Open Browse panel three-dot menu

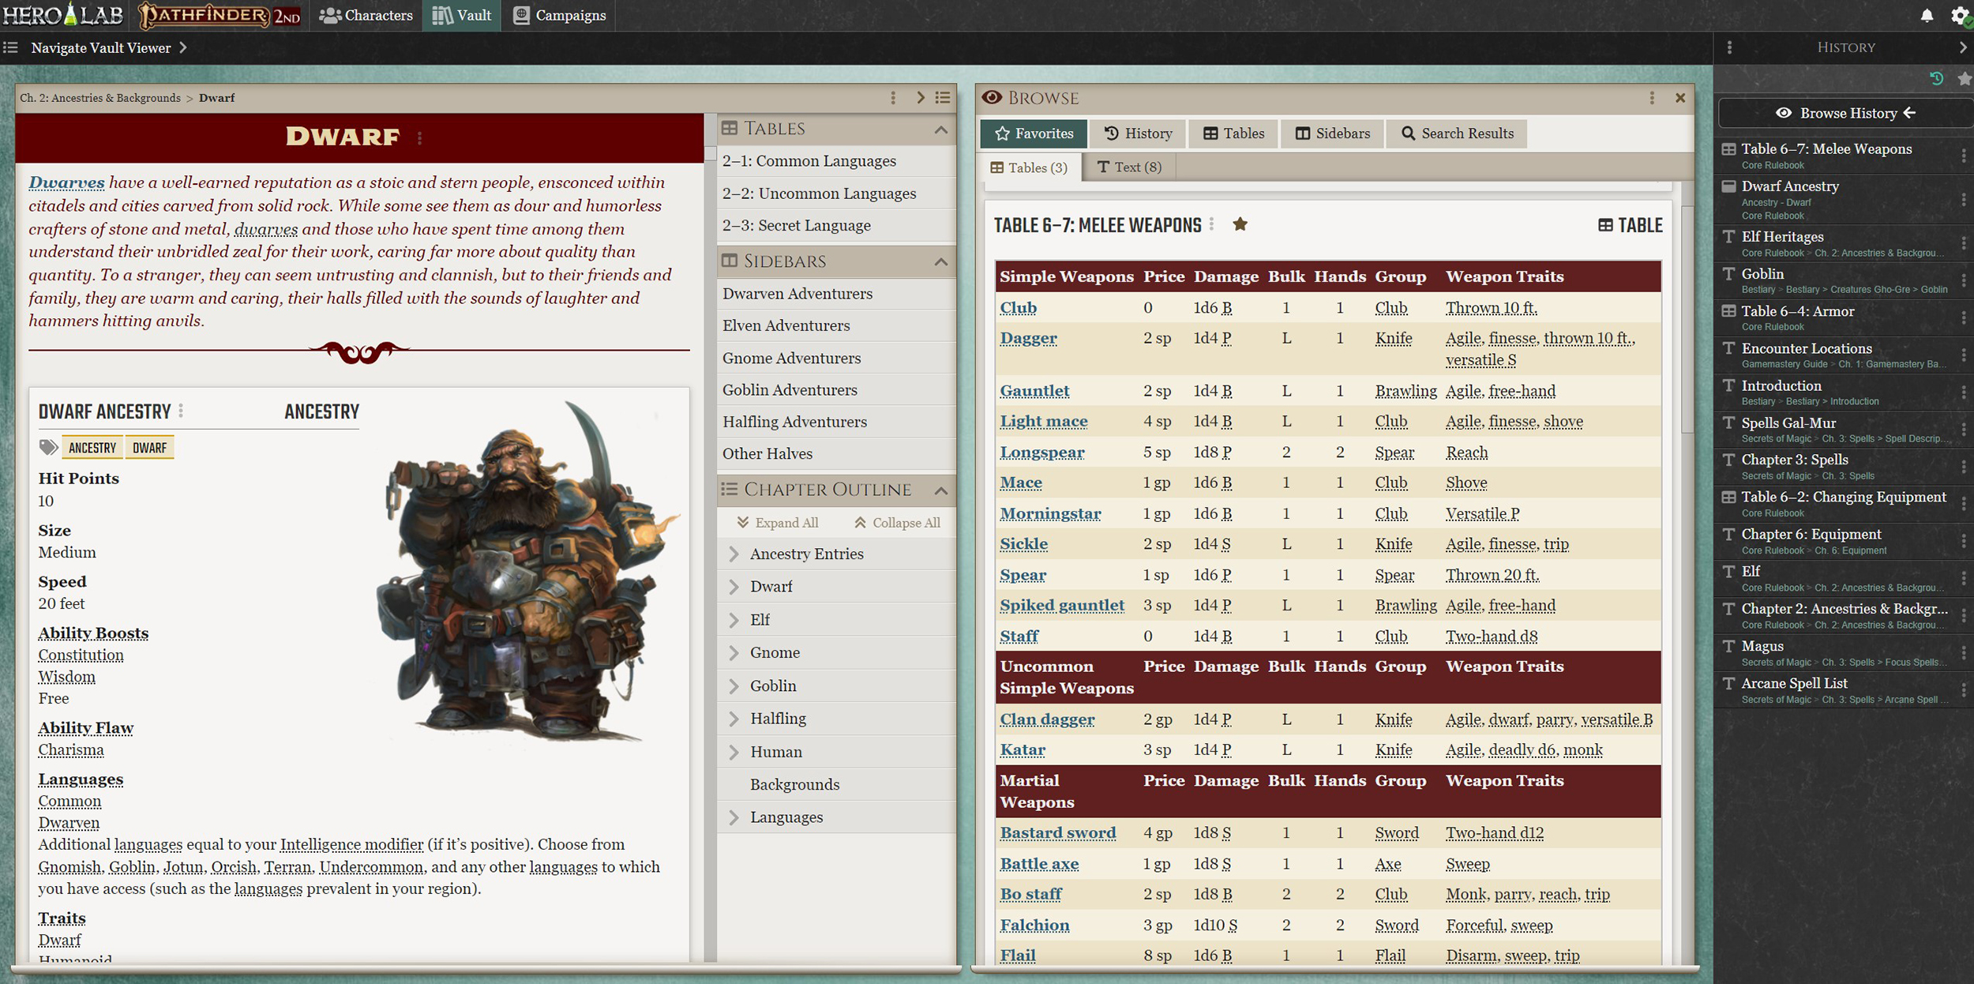pyautogui.click(x=1652, y=98)
